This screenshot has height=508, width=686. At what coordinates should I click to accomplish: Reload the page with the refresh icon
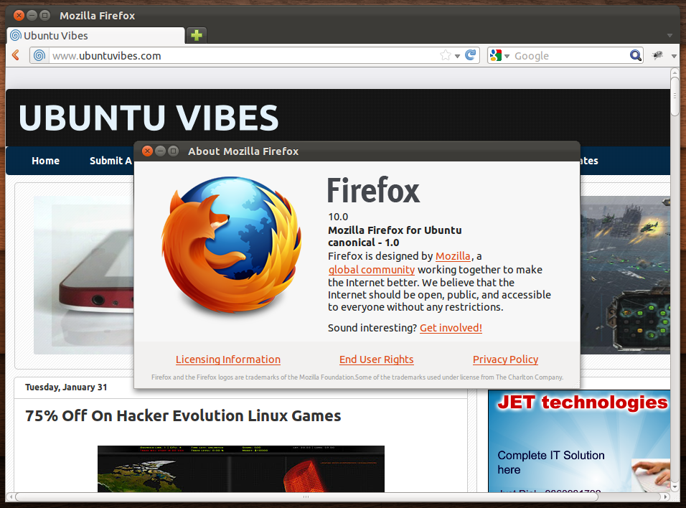pyautogui.click(x=470, y=55)
